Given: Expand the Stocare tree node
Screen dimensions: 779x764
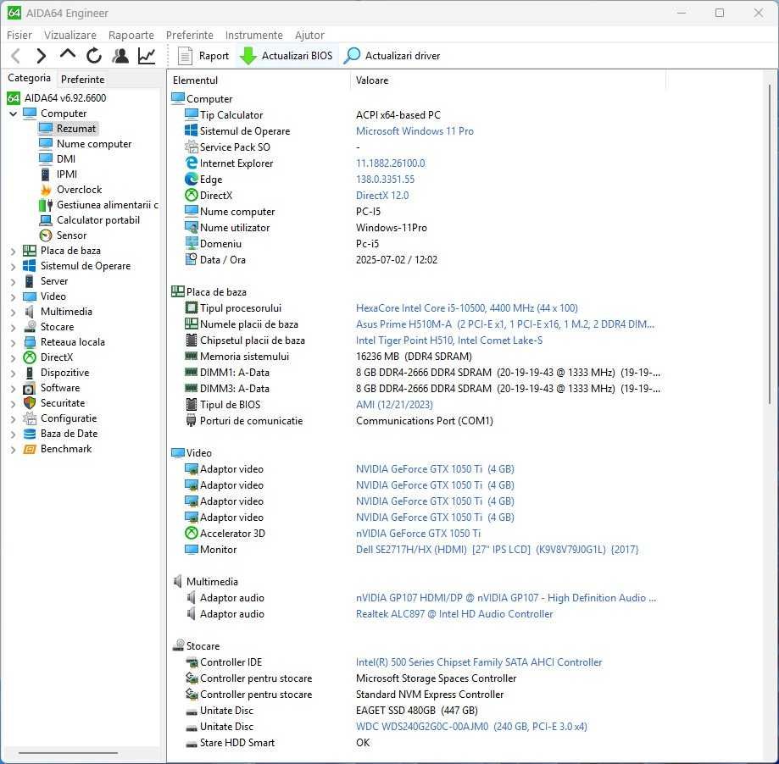Looking at the screenshot, I should coord(14,328).
